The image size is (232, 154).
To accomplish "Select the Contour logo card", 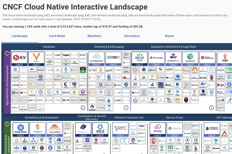I will coord(175,130).
